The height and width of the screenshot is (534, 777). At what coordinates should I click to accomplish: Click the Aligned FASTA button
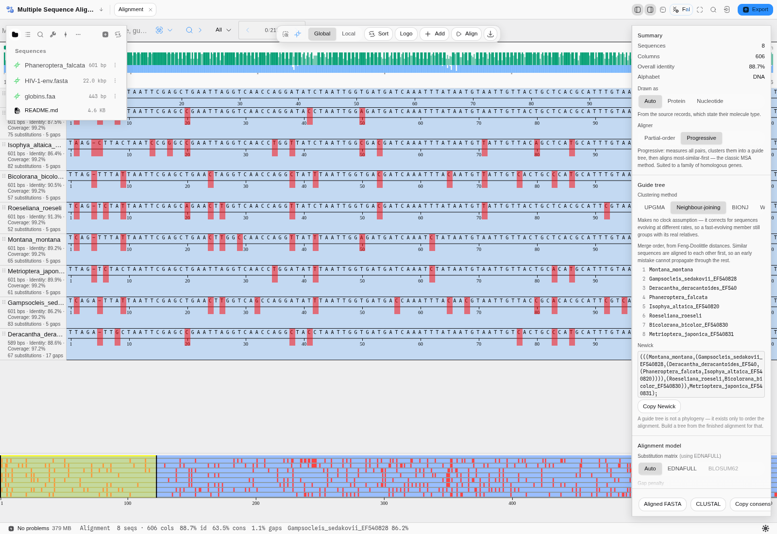point(662,504)
